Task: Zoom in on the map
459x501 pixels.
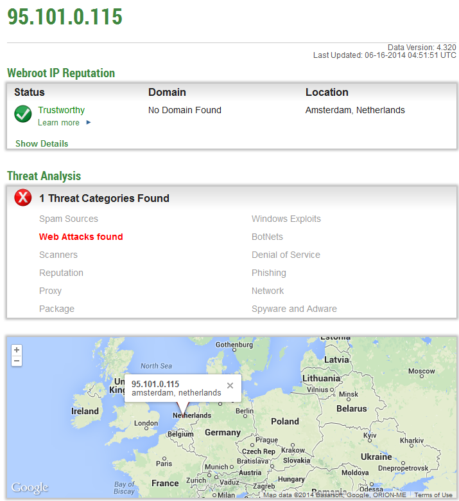Action: [17, 350]
